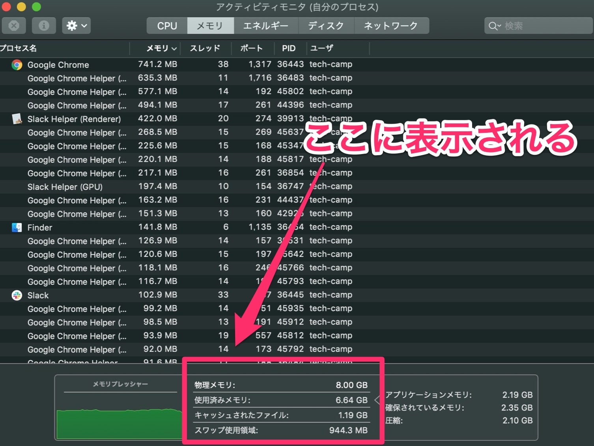Click the magnifying glass in the search field

point(493,26)
